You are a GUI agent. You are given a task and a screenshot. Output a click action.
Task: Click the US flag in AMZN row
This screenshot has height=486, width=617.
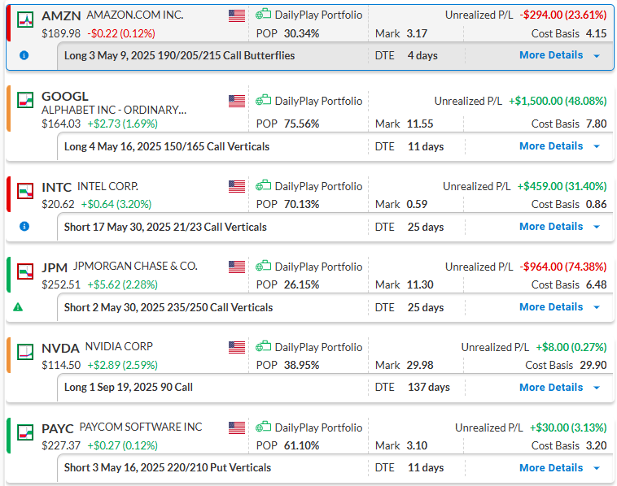point(237,15)
